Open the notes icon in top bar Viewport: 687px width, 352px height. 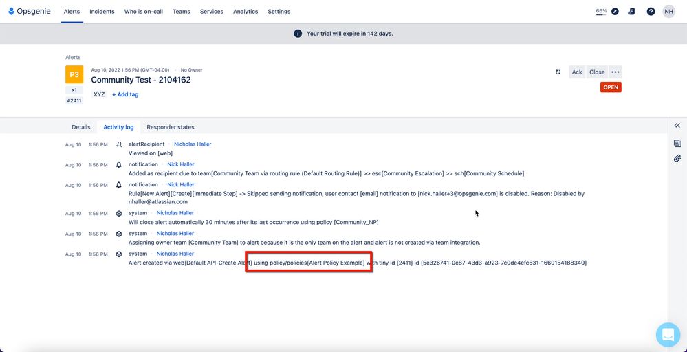[x=631, y=12]
